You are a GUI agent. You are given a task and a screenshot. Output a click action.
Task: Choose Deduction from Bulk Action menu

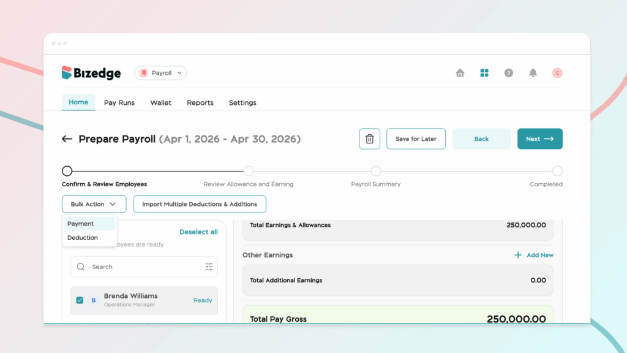pos(83,238)
